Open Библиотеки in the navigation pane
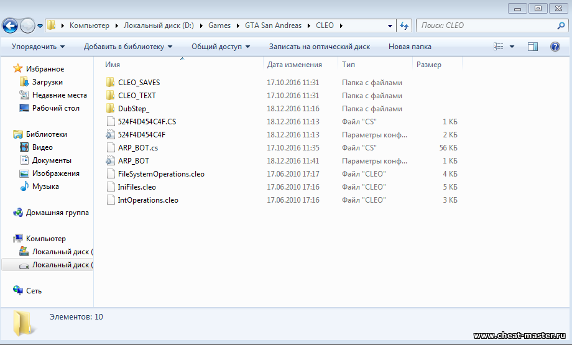Image resolution: width=572 pixels, height=345 pixels. [x=47, y=134]
